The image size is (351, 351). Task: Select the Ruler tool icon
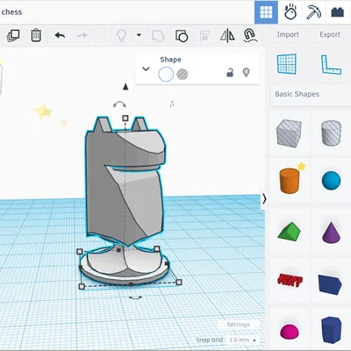pos(331,64)
